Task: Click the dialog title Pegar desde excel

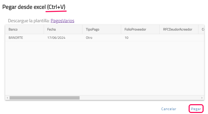Action: [x=34, y=7]
